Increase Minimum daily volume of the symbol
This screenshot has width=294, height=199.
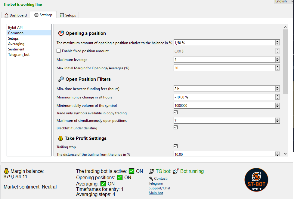[277, 104]
